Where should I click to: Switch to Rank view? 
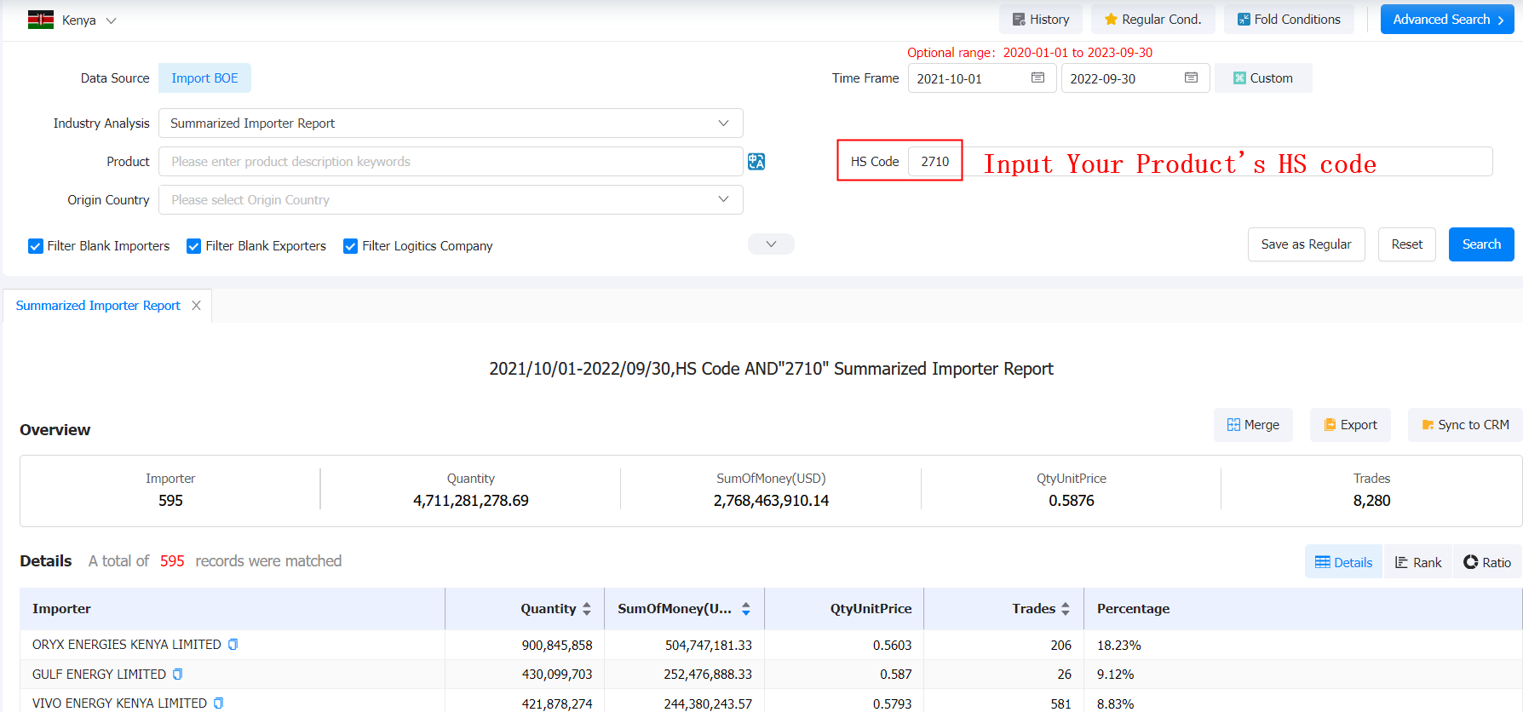1418,562
